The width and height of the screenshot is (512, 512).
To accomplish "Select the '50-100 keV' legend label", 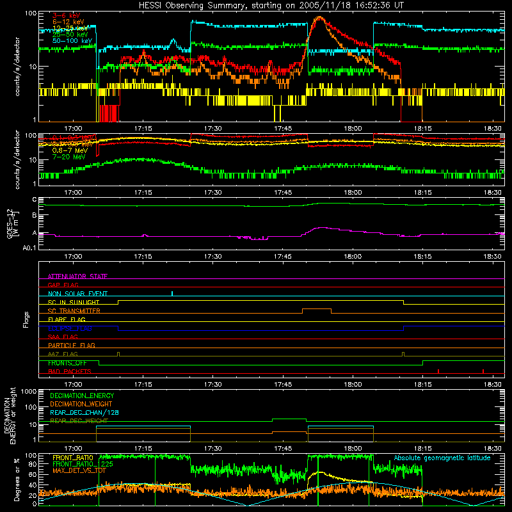I will pos(72,41).
